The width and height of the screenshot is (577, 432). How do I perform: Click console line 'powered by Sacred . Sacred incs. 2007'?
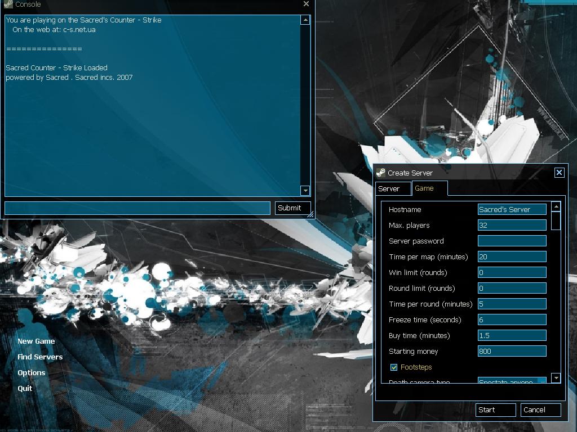69,77
